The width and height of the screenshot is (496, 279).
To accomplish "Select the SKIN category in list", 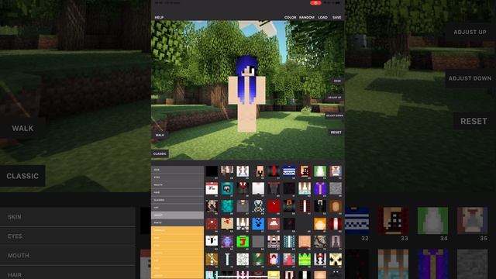I will point(177,170).
